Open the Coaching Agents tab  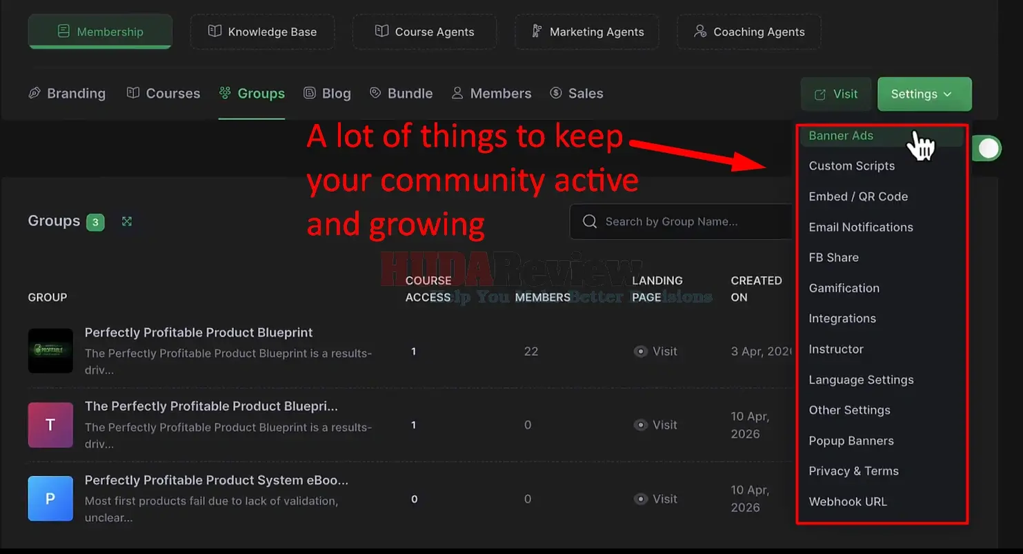coord(749,32)
